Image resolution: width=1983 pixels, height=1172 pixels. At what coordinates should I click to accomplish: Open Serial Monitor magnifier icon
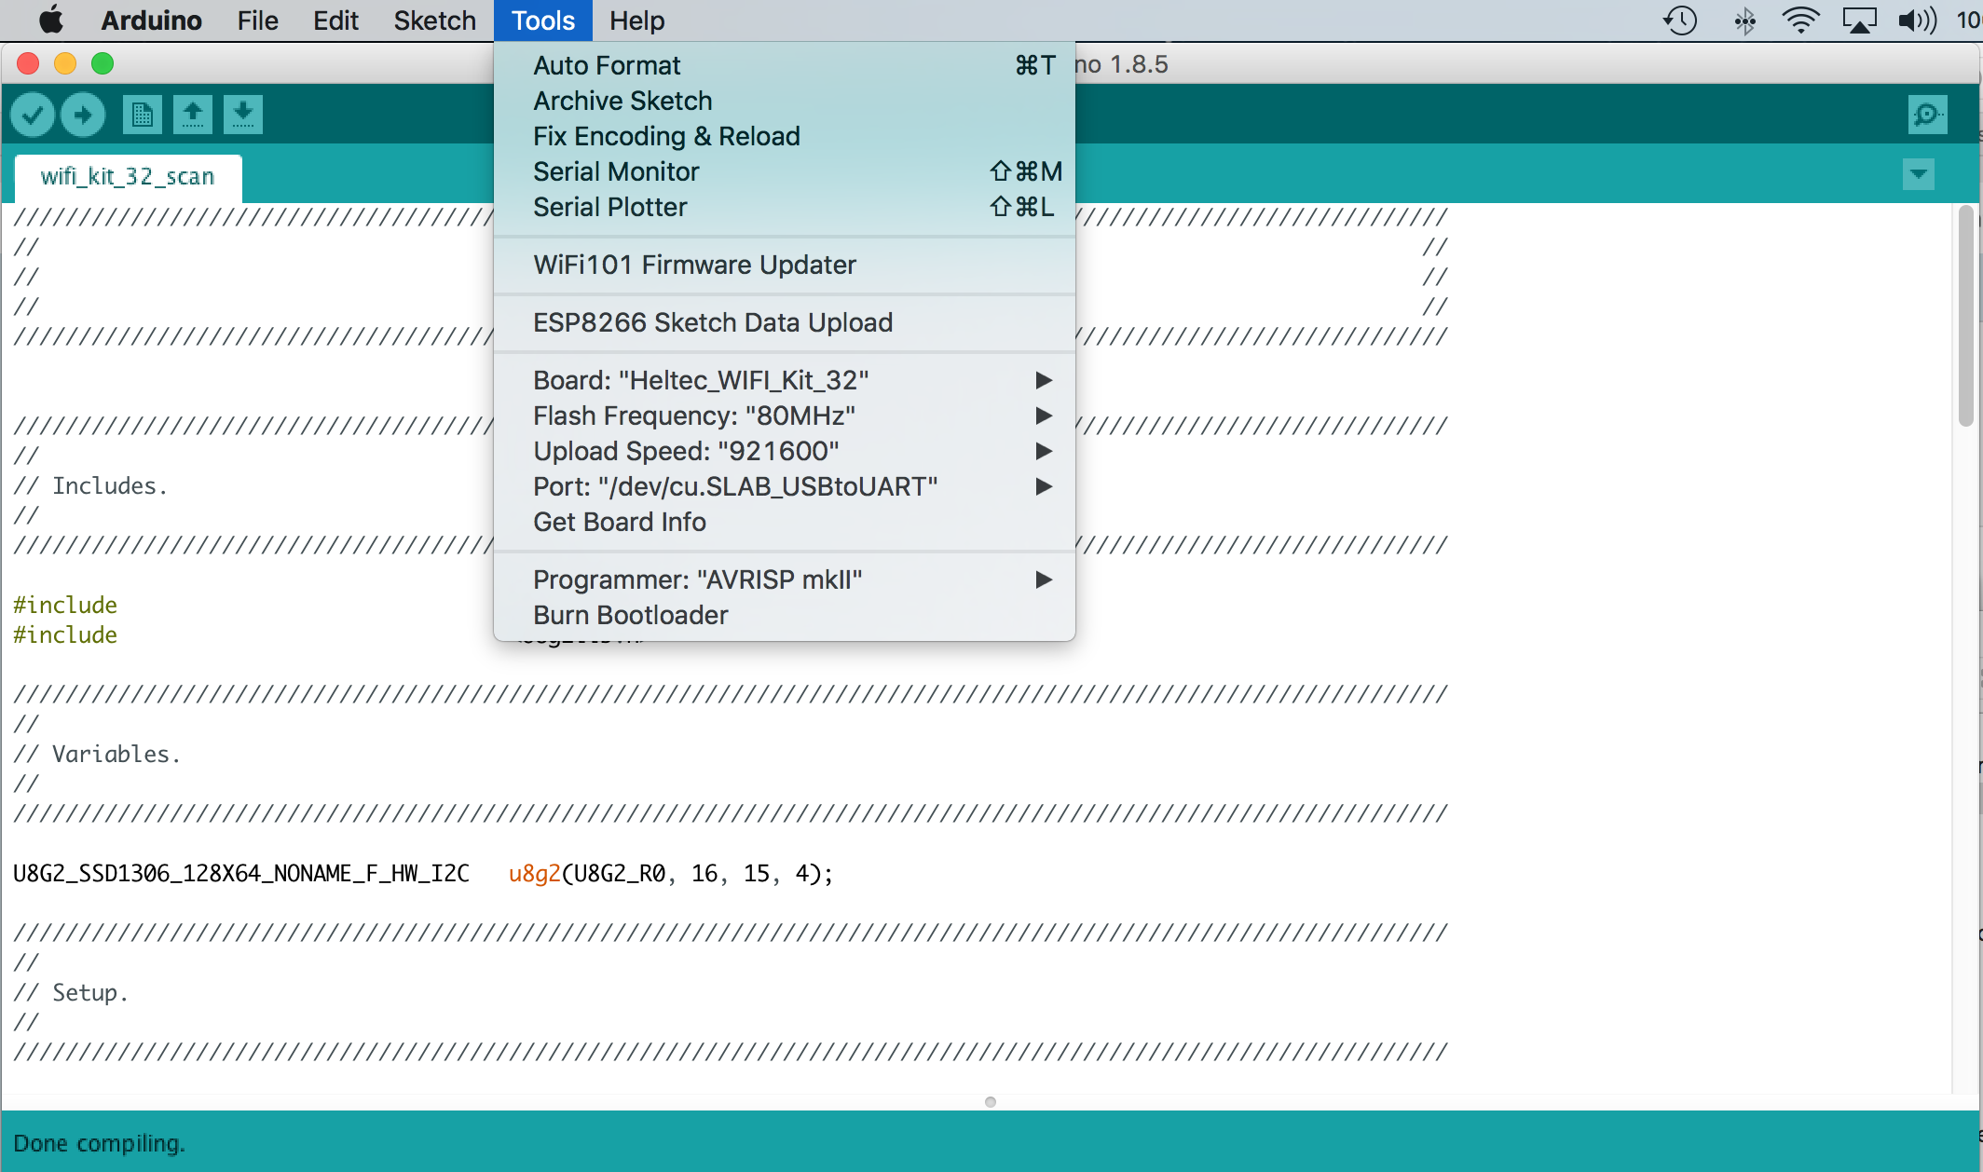point(1927,115)
